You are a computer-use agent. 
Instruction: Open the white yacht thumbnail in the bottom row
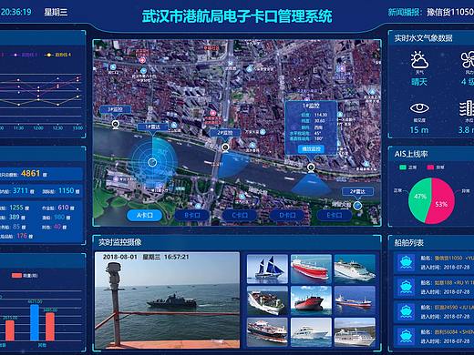point(311,332)
